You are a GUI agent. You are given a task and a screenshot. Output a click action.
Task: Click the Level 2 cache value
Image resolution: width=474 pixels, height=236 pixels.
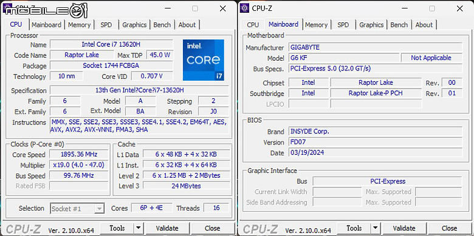186,175
